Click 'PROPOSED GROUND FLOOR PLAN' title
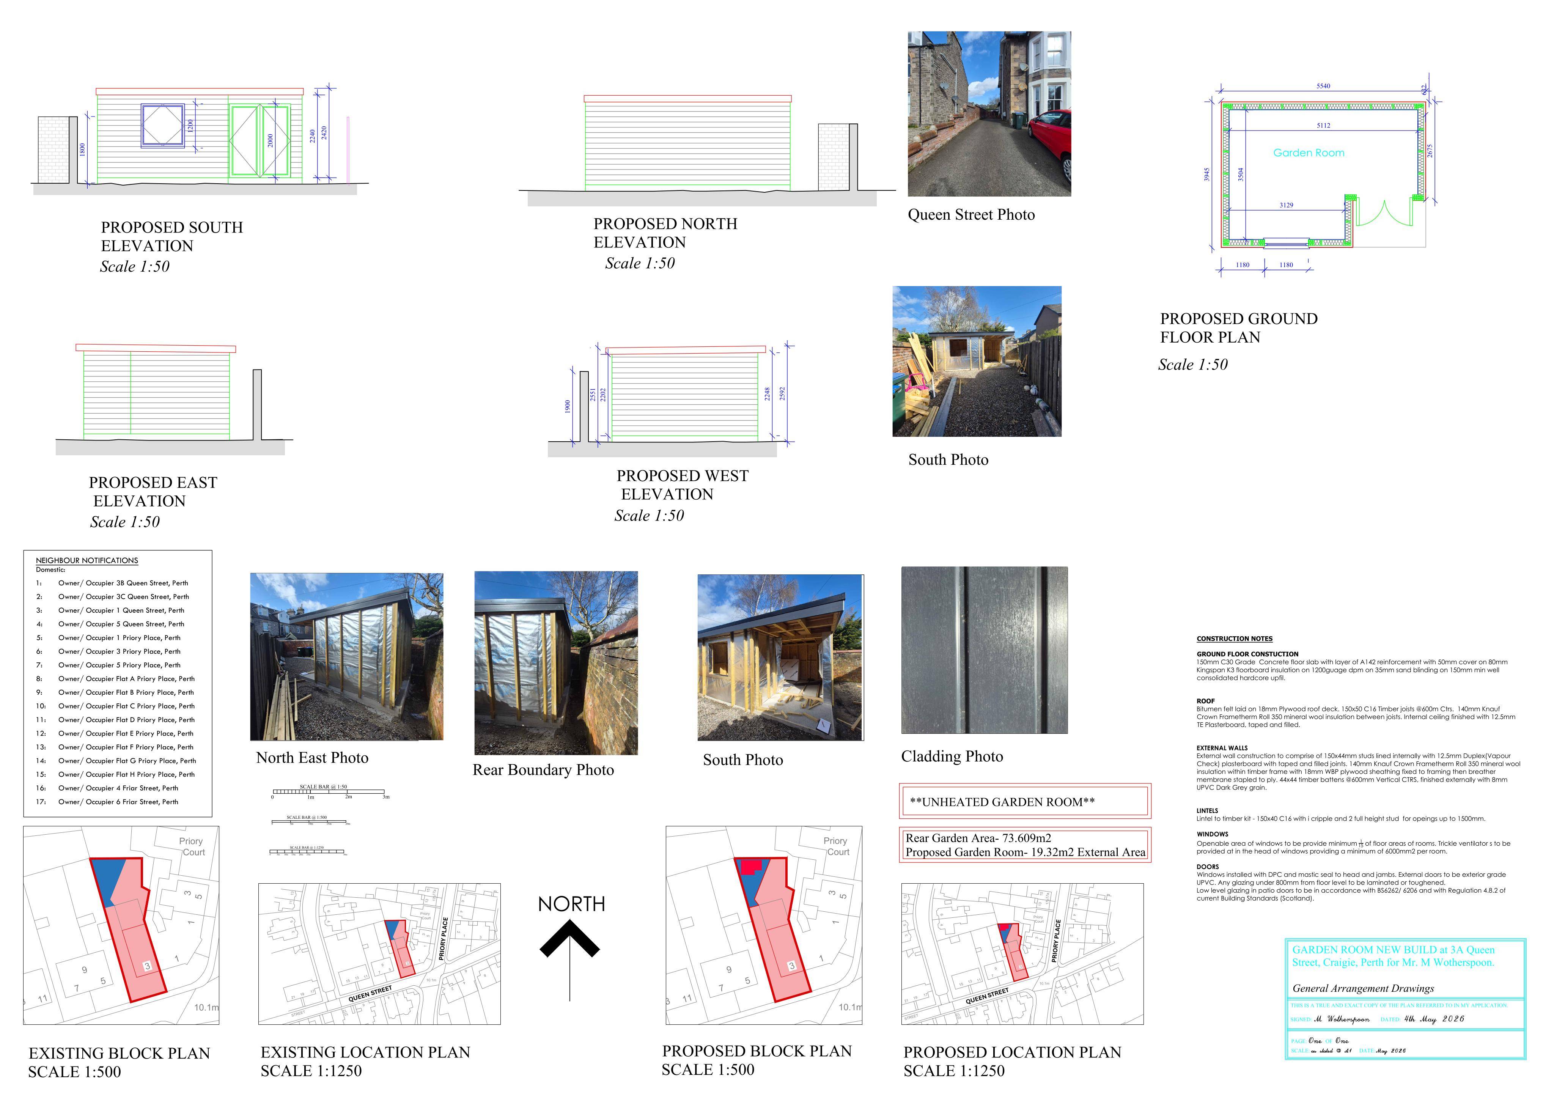The height and width of the screenshot is (1098, 1554). [x=1239, y=328]
